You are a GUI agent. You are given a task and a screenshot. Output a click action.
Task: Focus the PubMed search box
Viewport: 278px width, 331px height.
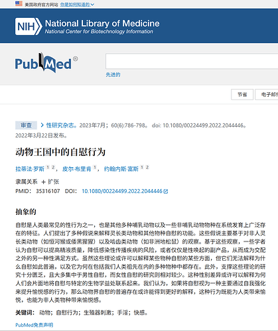tap(192, 61)
